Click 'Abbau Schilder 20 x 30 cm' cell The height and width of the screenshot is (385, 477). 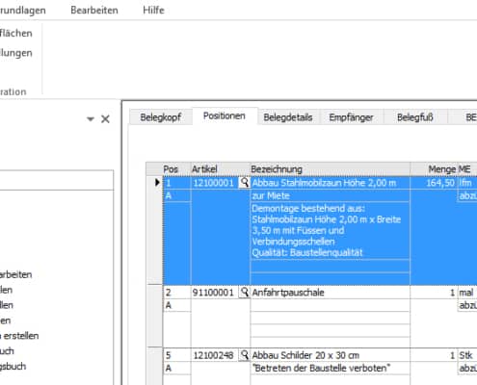point(330,355)
